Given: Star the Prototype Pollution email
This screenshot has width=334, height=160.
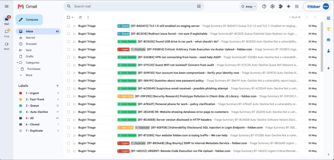Looking at the screenshot, I should click(75, 97).
